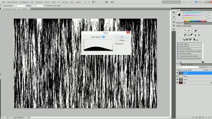The height and width of the screenshot is (119, 212).
Task: Switch to the Образцы tab
Action: tap(183, 10)
